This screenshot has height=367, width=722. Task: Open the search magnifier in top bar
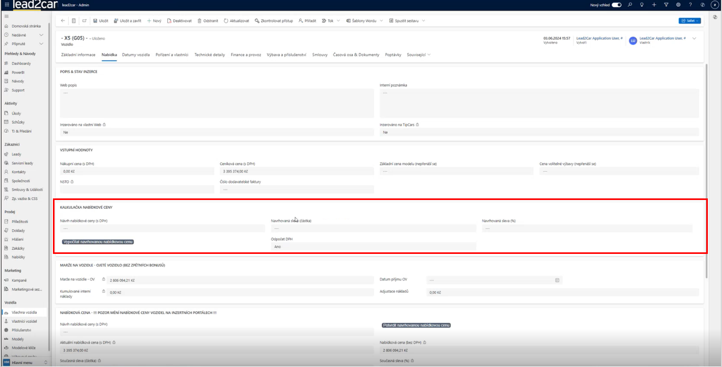[x=630, y=5]
